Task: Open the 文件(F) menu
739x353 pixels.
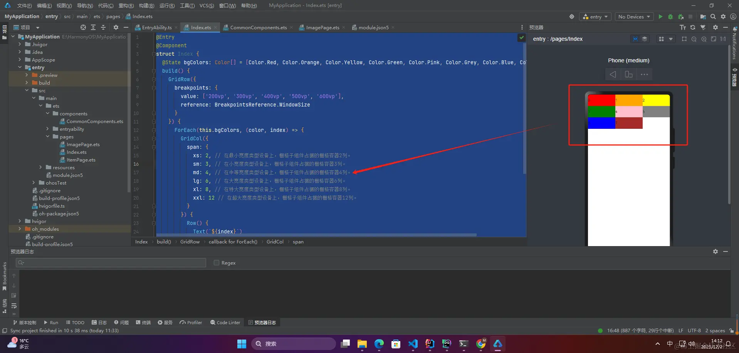Action: pos(24,5)
